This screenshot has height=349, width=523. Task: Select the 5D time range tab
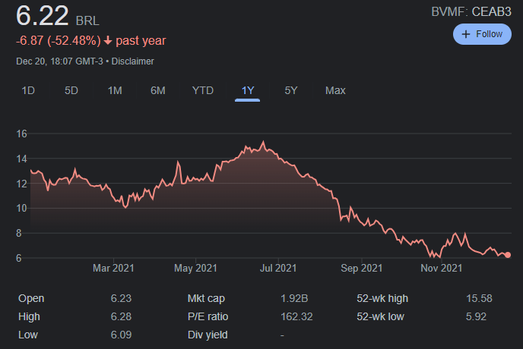pos(71,90)
